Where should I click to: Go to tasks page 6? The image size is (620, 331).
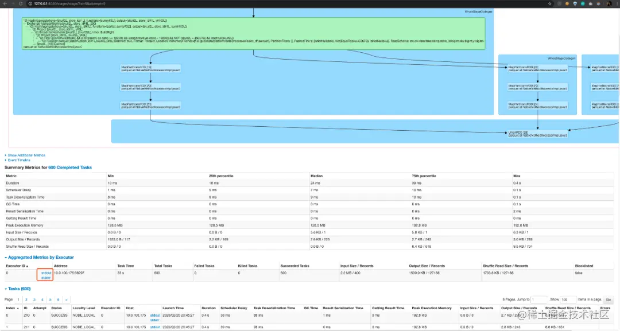(58, 300)
